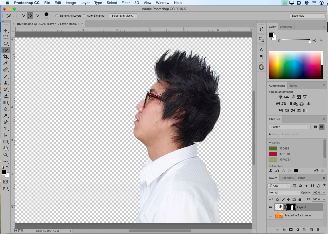The image size is (328, 234).
Task: Click the Magazine Background layer thumbnail
Action: [x=279, y=215]
